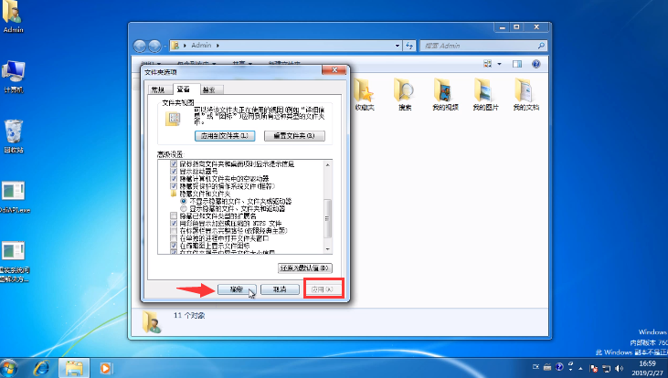
Task: Enable 隐藏已知文件类型的扩展名 checkbox
Action: (x=174, y=215)
